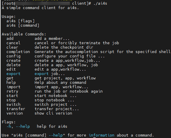Click the "delete the checkpoint dir" description
The width and height of the screenshot is (171, 138).
pos(64,47)
